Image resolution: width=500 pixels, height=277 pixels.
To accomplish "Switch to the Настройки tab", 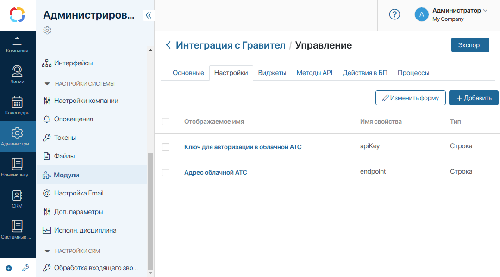I will tap(231, 73).
